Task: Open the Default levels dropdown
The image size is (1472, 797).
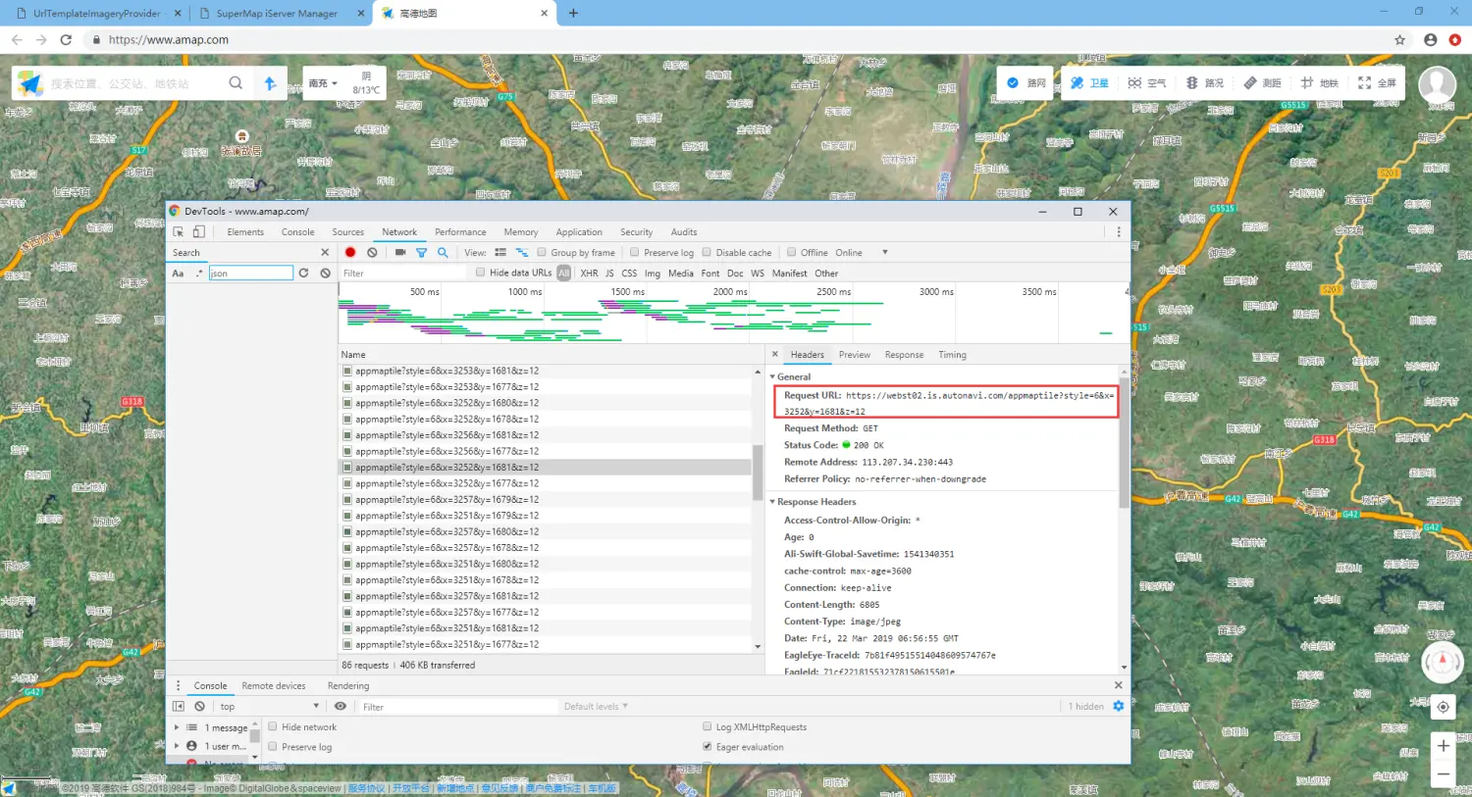Action: tap(596, 706)
